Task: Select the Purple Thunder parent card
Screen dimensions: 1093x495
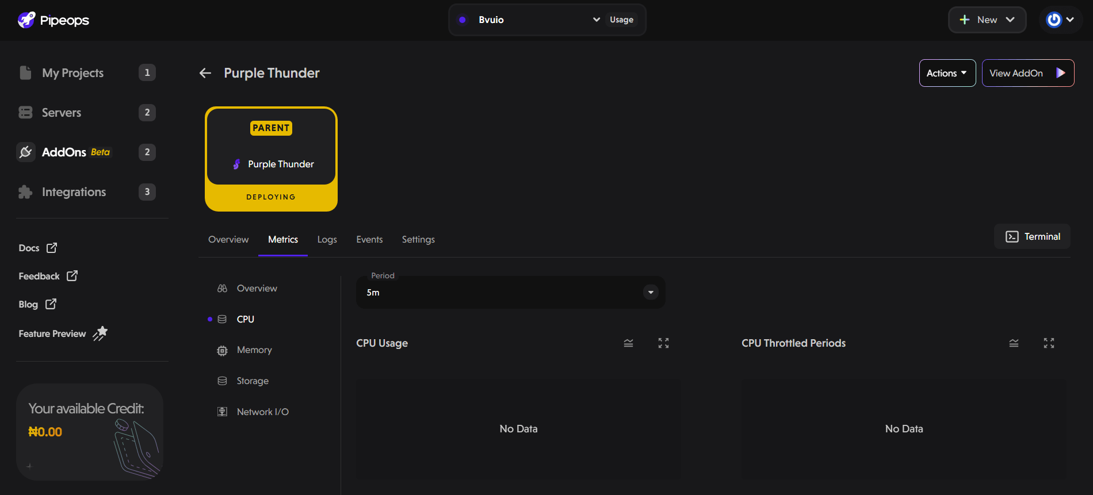Action: 271,159
